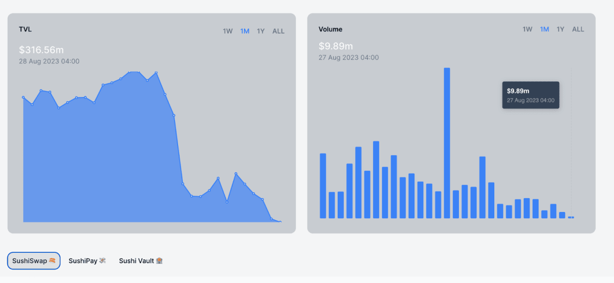Click the bank emoji icon beside Sushi Vault
Screen dimensions: 614x283
[x=159, y=261]
